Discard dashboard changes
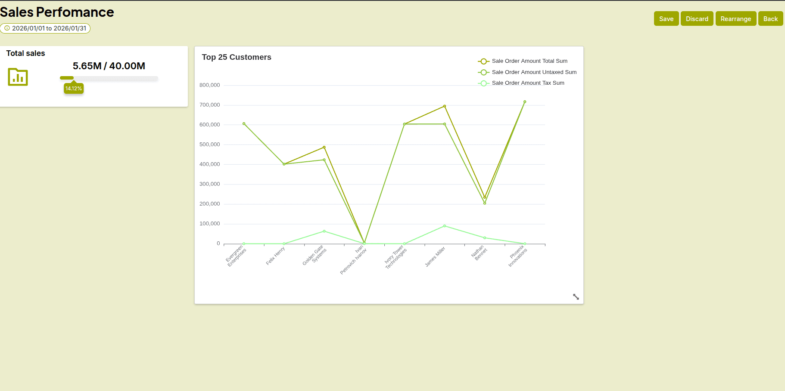785x391 pixels. (697, 19)
